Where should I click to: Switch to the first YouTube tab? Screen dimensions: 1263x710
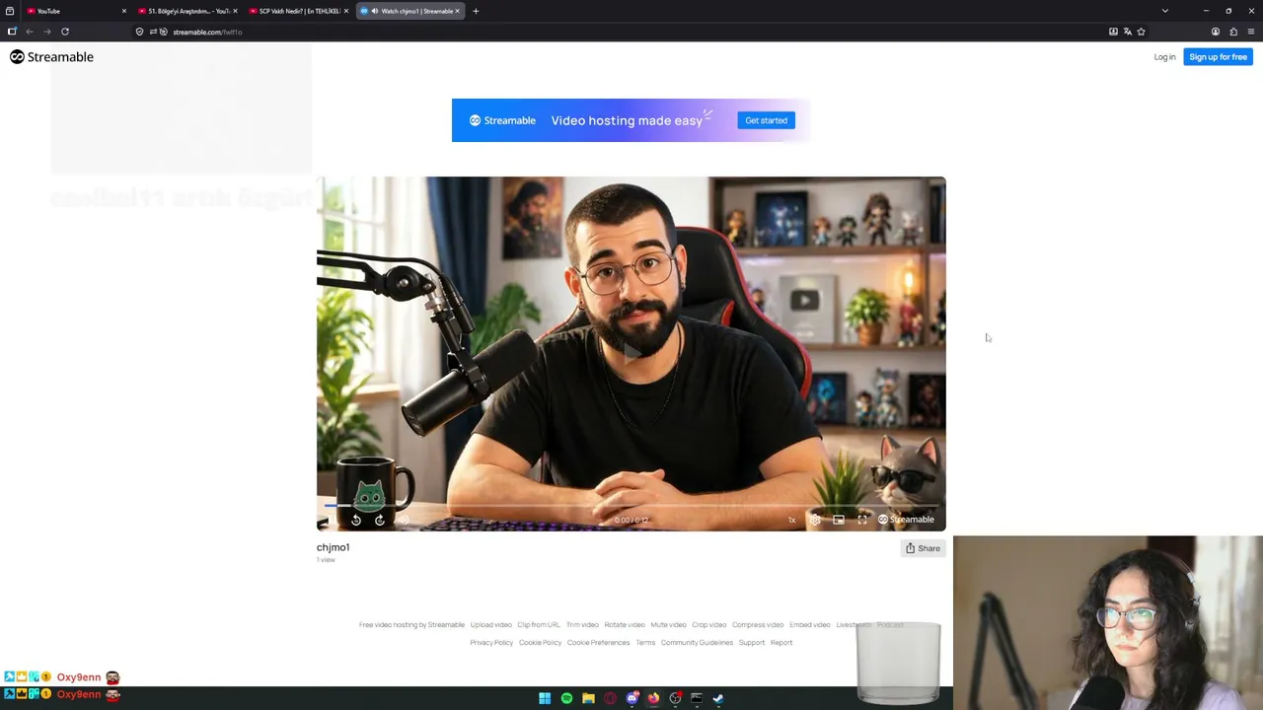(74, 11)
